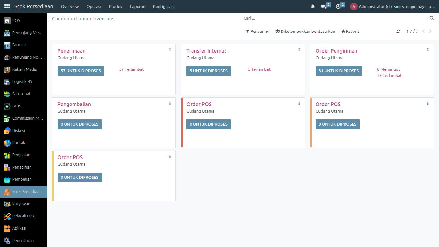Screen dimensions: 439x247
Task: Open the activities clock icon
Action: pos(338,6)
